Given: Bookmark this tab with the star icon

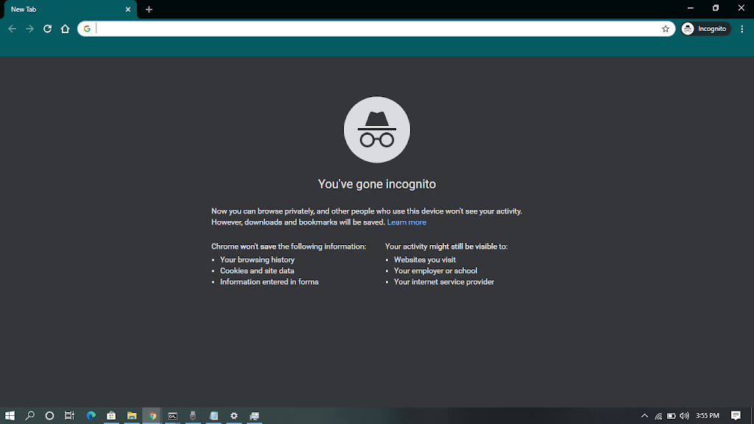Looking at the screenshot, I should [666, 29].
